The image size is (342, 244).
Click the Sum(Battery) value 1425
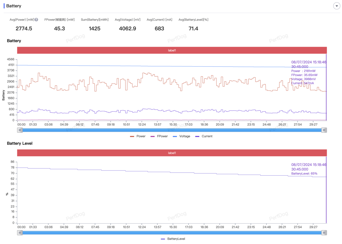[94, 29]
